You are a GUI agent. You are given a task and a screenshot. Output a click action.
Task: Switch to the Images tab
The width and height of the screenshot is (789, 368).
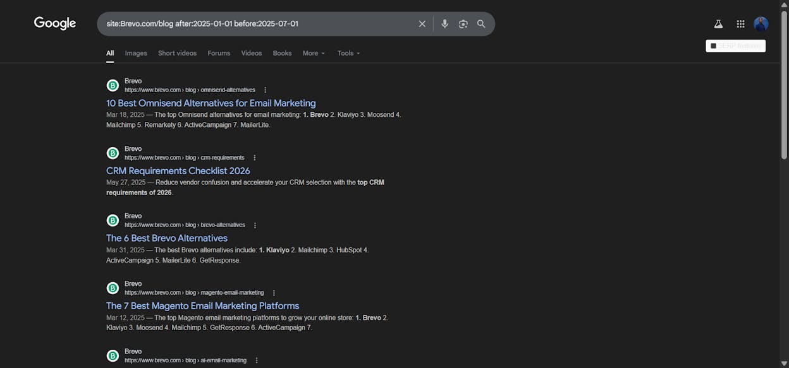pyautogui.click(x=136, y=53)
